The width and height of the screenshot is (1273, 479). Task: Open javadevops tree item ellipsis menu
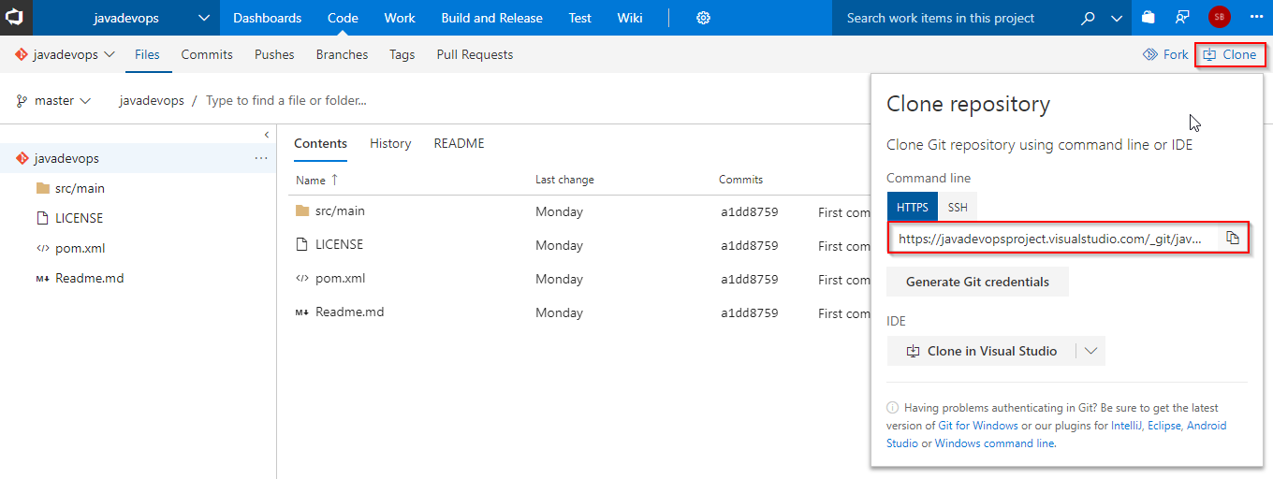pos(261,158)
